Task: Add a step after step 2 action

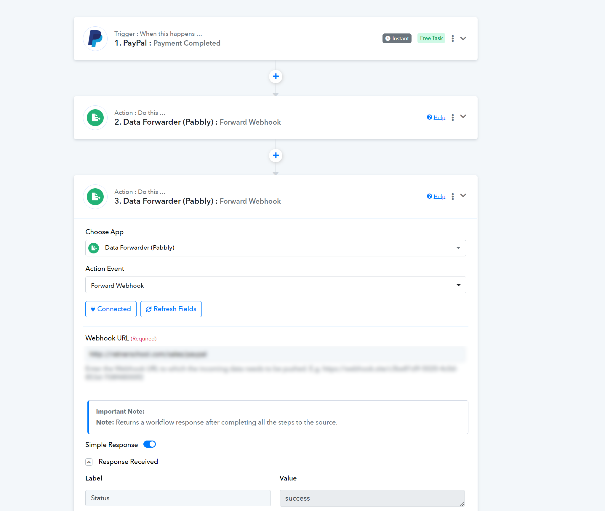Action: 276,155
